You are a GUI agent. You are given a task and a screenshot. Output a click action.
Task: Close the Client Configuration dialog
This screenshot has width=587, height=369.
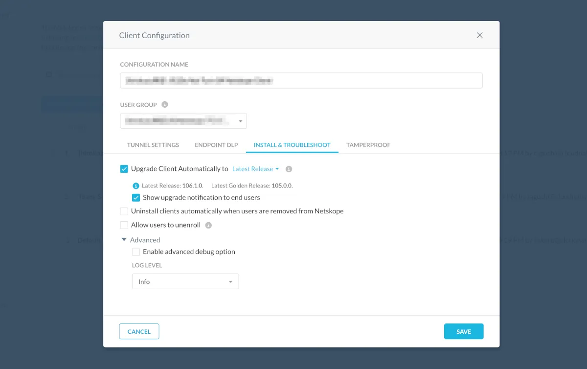[479, 35]
